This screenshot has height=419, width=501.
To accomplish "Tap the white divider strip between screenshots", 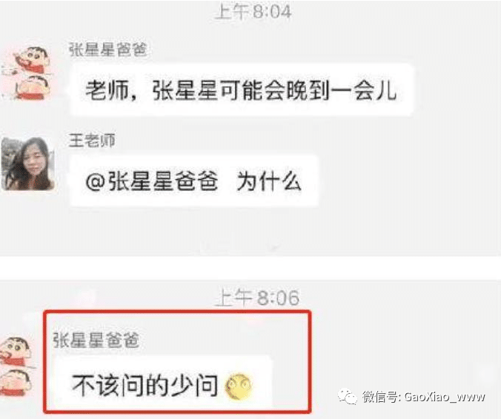I will [x=250, y=268].
